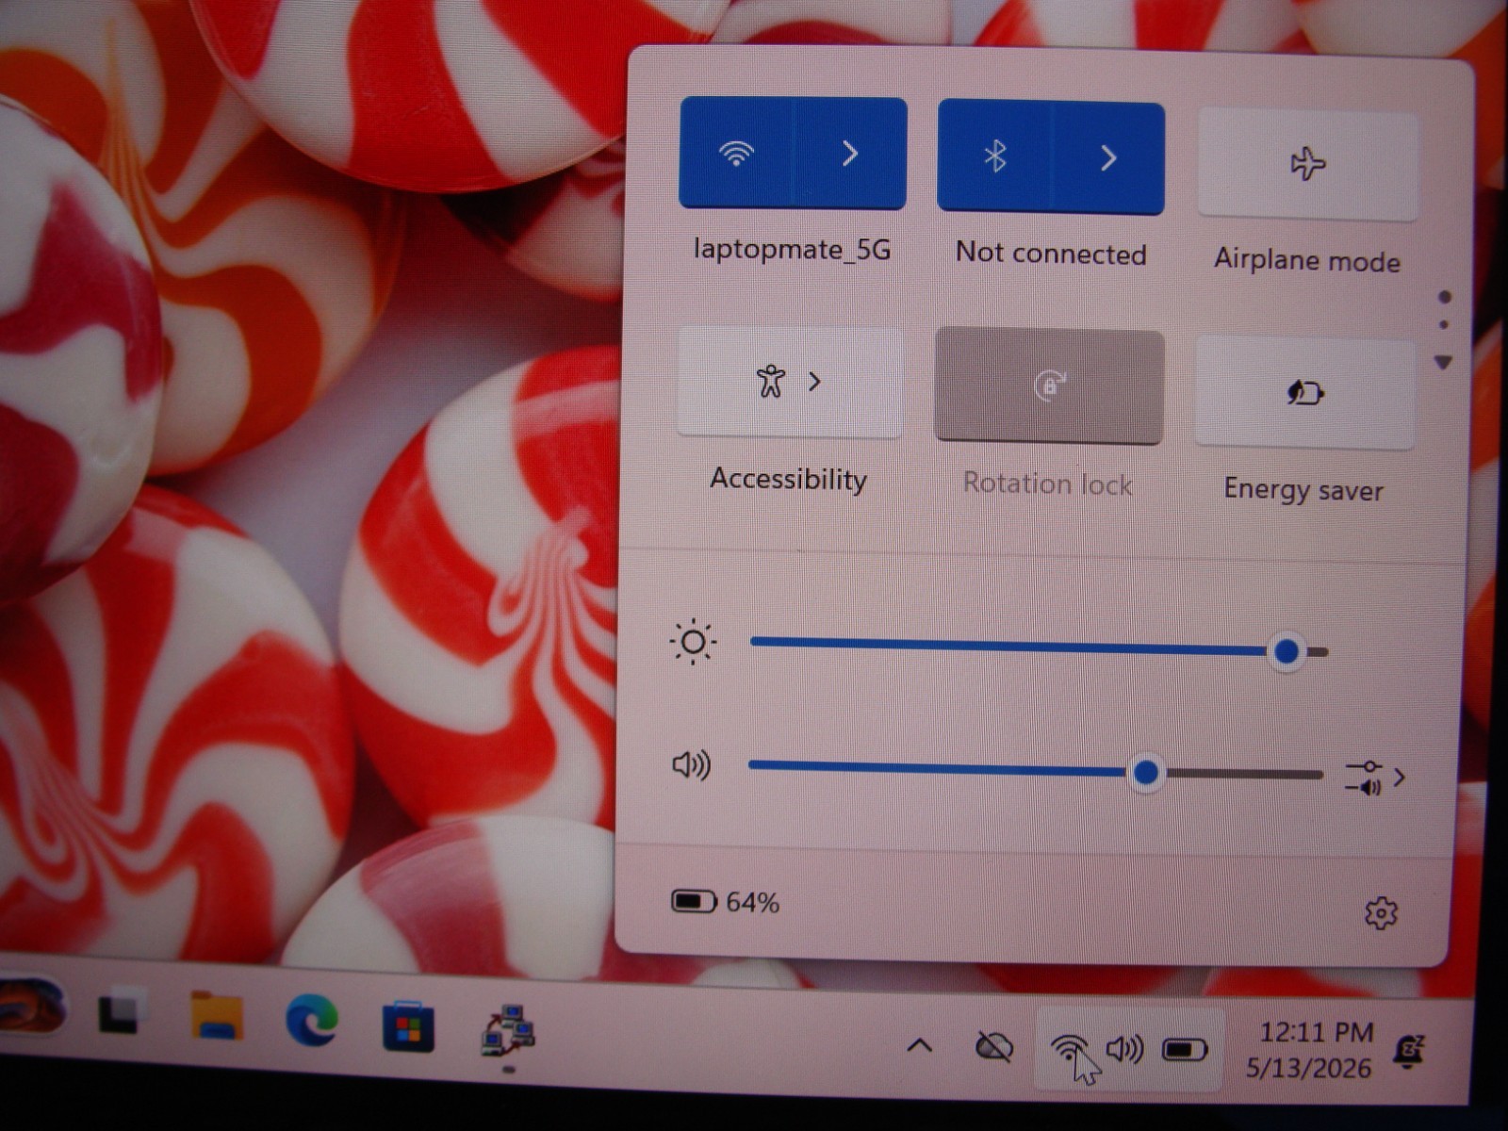
Task: Click the taskbar Wi-Fi tray icon
Action: click(1069, 1047)
